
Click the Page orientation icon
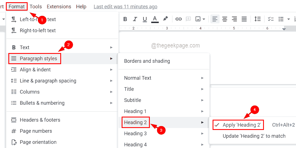(14, 142)
